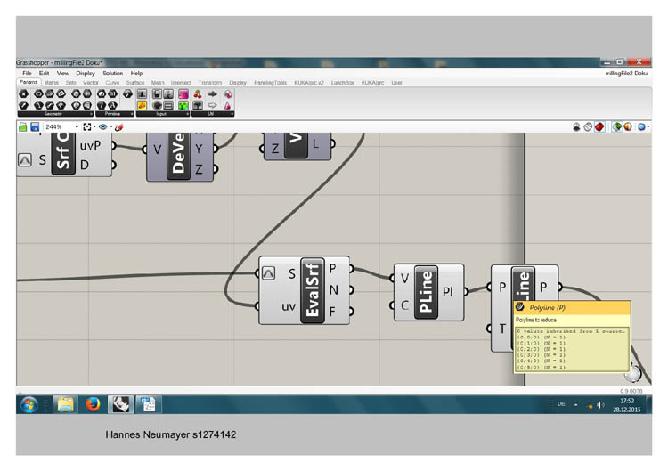Open the 244% zoom level dropdown
The width and height of the screenshot is (668, 471).
click(x=62, y=126)
